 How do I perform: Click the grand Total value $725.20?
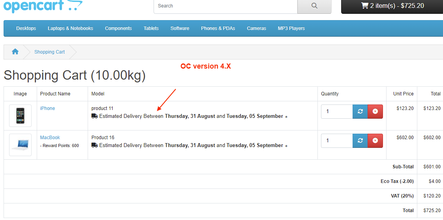(432, 211)
